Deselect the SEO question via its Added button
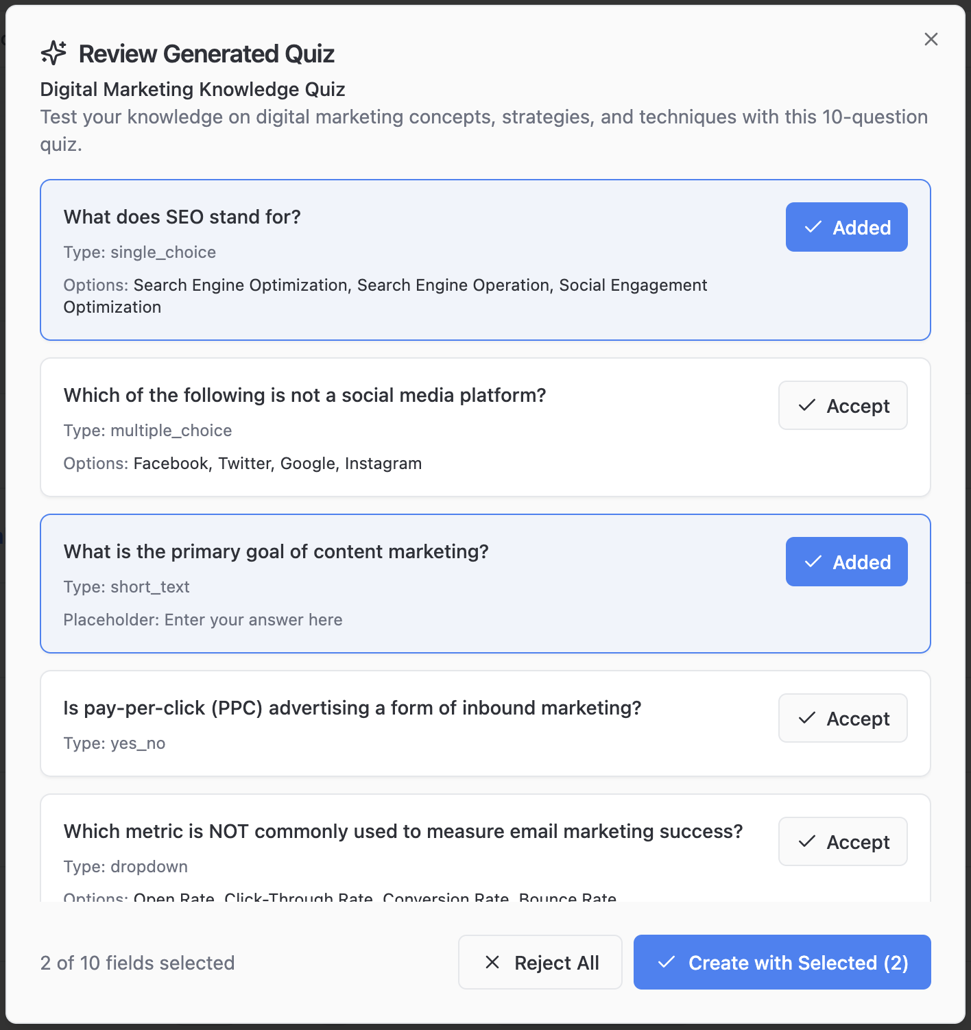 [846, 227]
